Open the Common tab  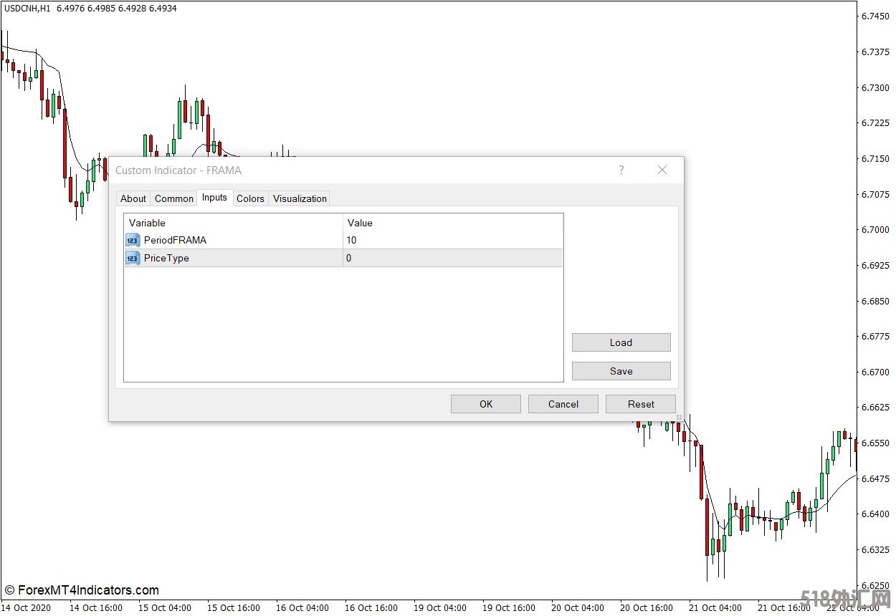[174, 198]
